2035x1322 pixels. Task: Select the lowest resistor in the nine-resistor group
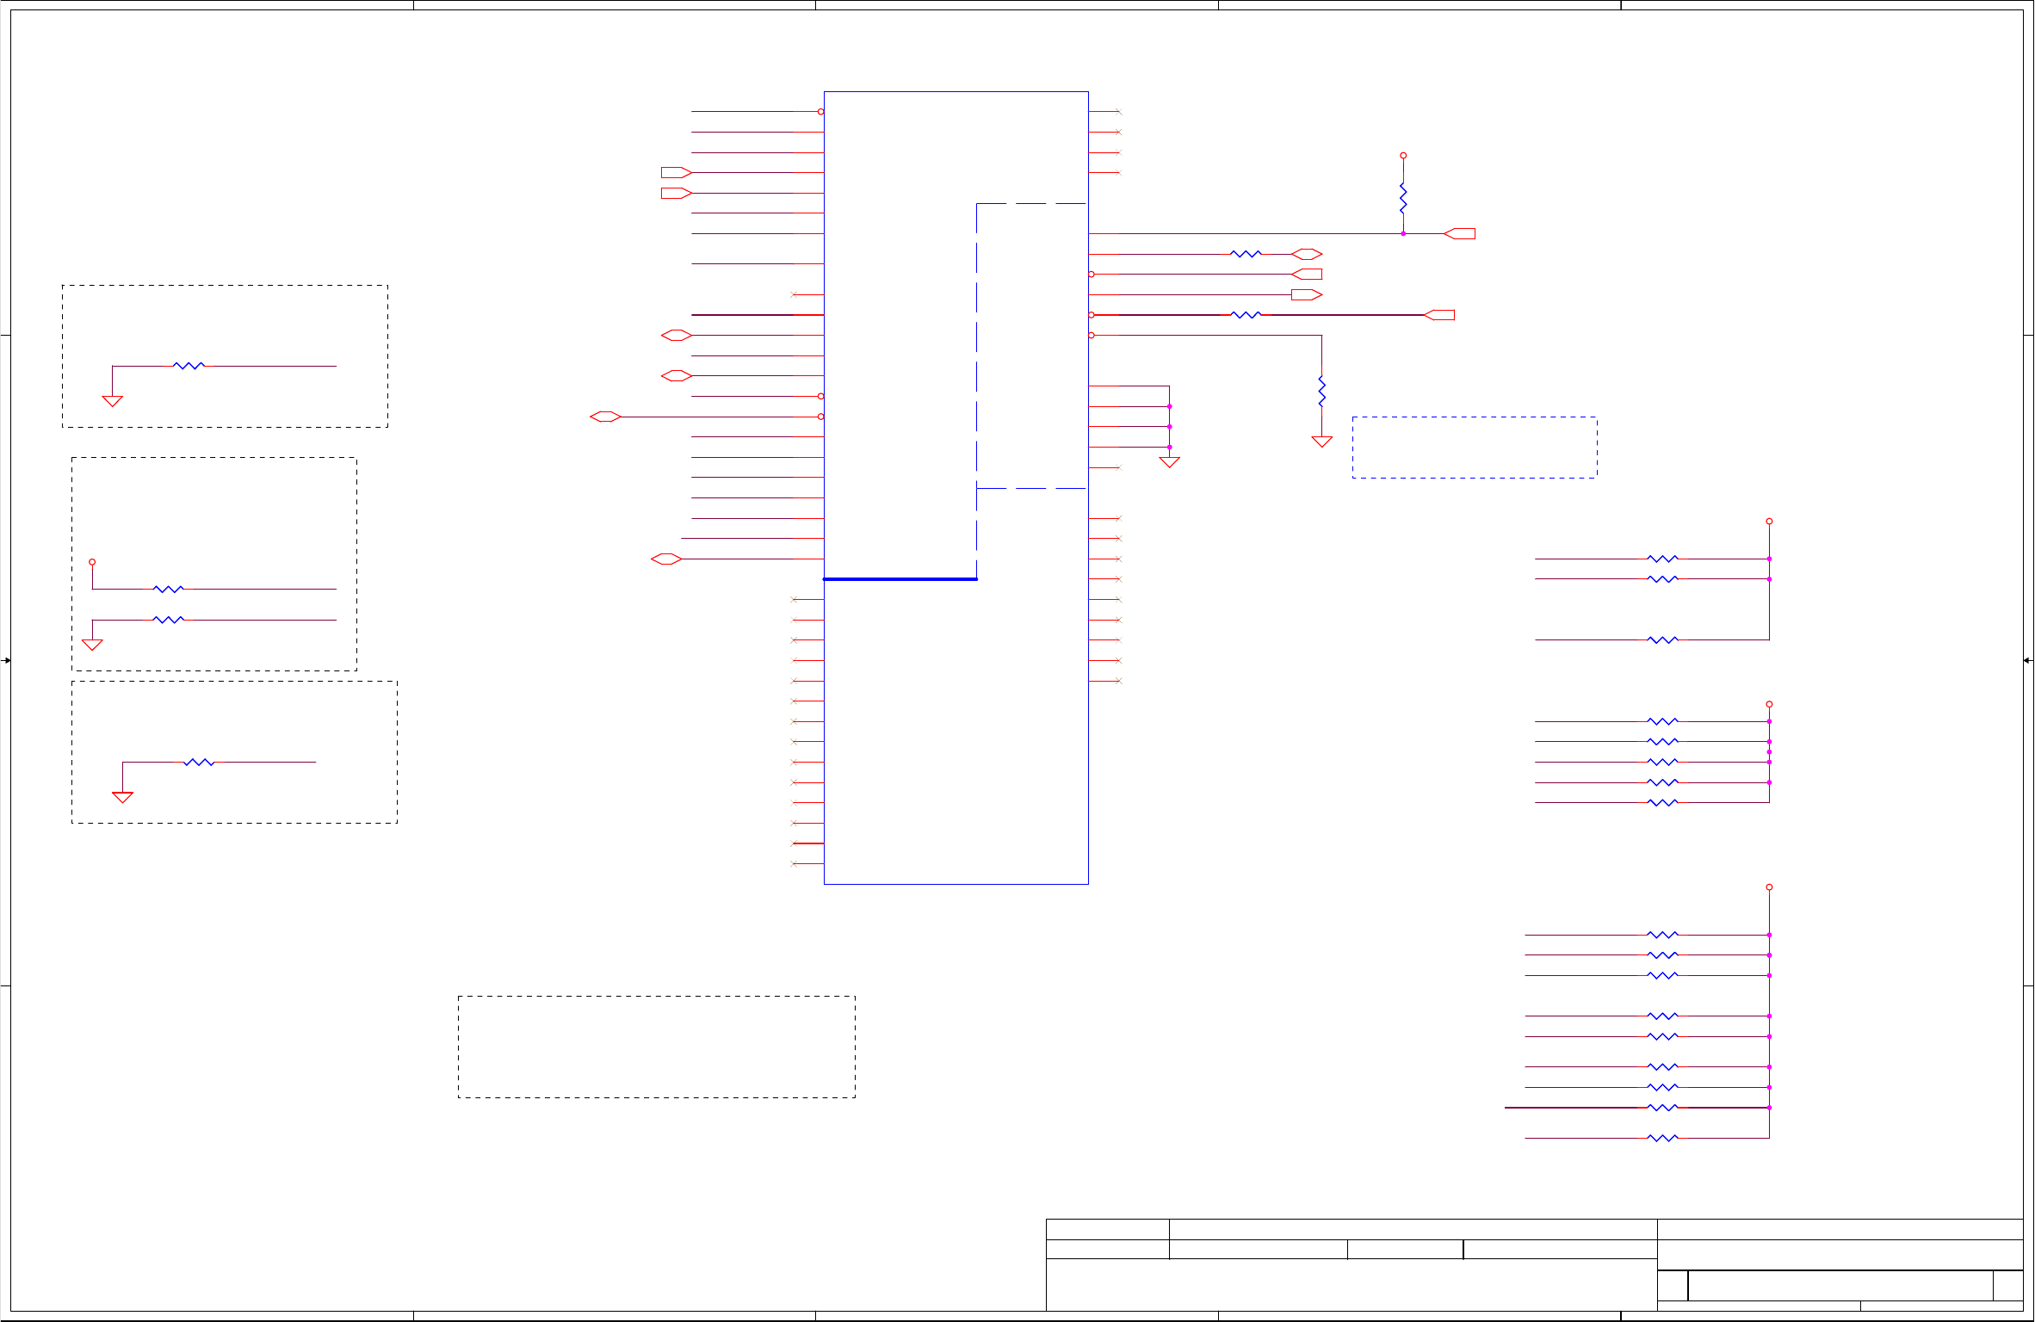point(1662,1138)
